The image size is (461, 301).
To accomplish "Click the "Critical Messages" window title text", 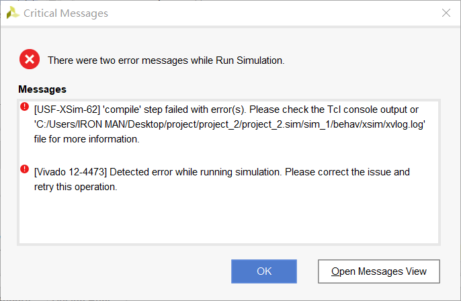I will coord(66,13).
